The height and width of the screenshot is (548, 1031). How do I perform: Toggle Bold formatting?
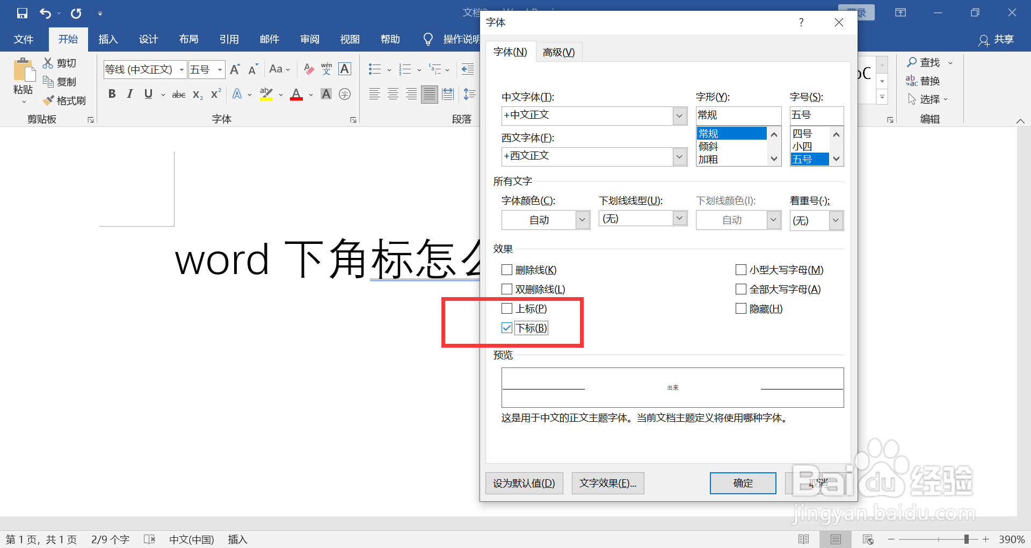112,94
